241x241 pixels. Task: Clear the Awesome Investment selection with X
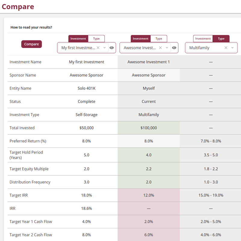tap(161, 48)
